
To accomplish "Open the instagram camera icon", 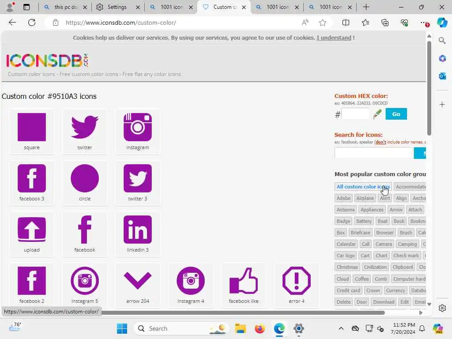I will point(138,127).
